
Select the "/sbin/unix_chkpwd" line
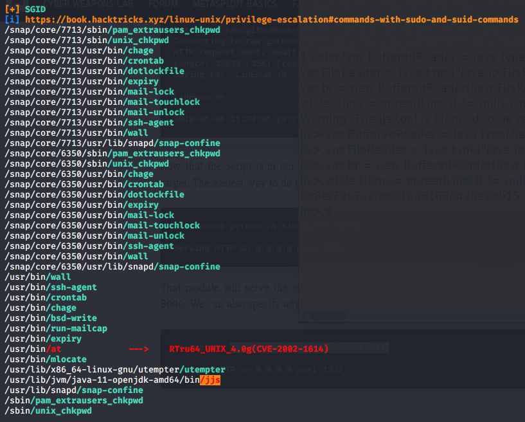pos(48,410)
